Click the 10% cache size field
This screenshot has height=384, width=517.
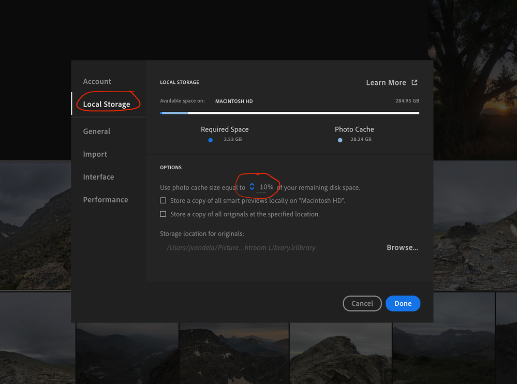pos(267,187)
